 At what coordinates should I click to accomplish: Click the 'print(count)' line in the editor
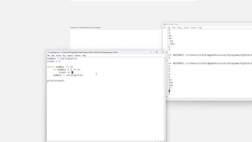[x=56, y=80]
